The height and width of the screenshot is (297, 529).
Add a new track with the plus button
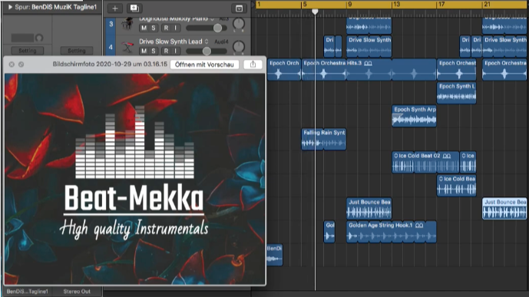[115, 8]
